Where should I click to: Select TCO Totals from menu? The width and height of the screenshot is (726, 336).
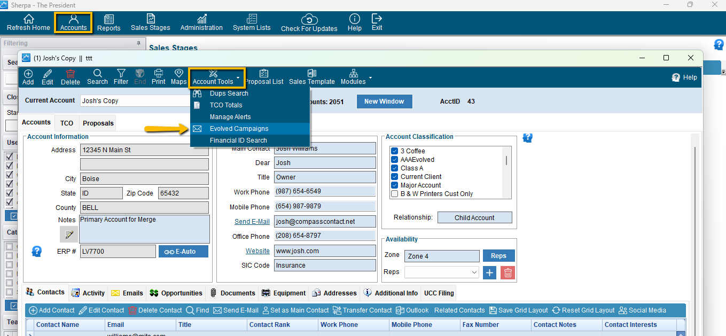250,105
